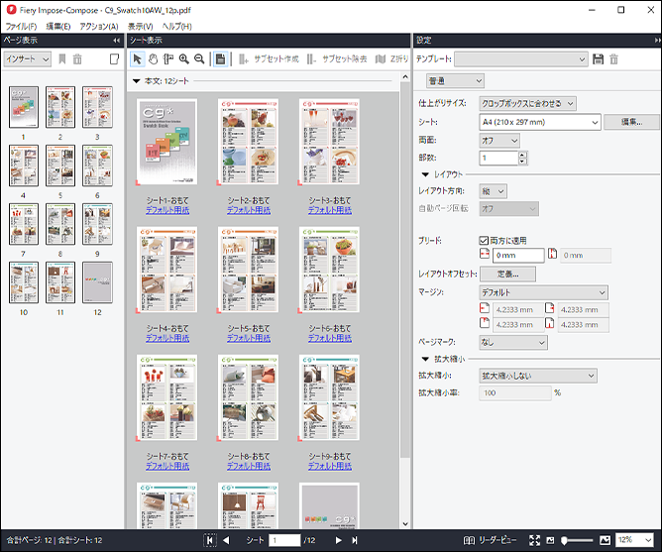Jump to the first sheet
662x552 pixels.
click(210, 540)
